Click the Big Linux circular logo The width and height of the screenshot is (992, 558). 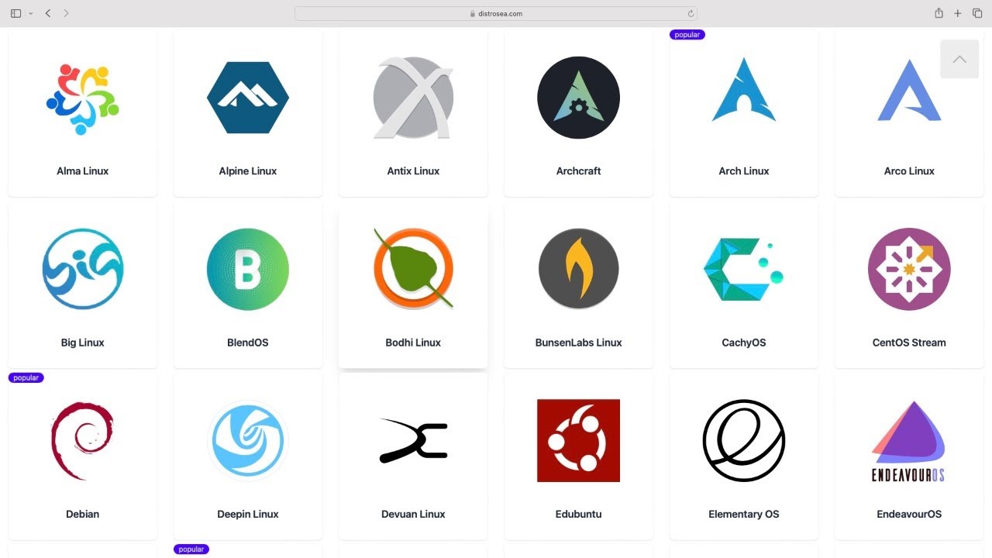(82, 269)
